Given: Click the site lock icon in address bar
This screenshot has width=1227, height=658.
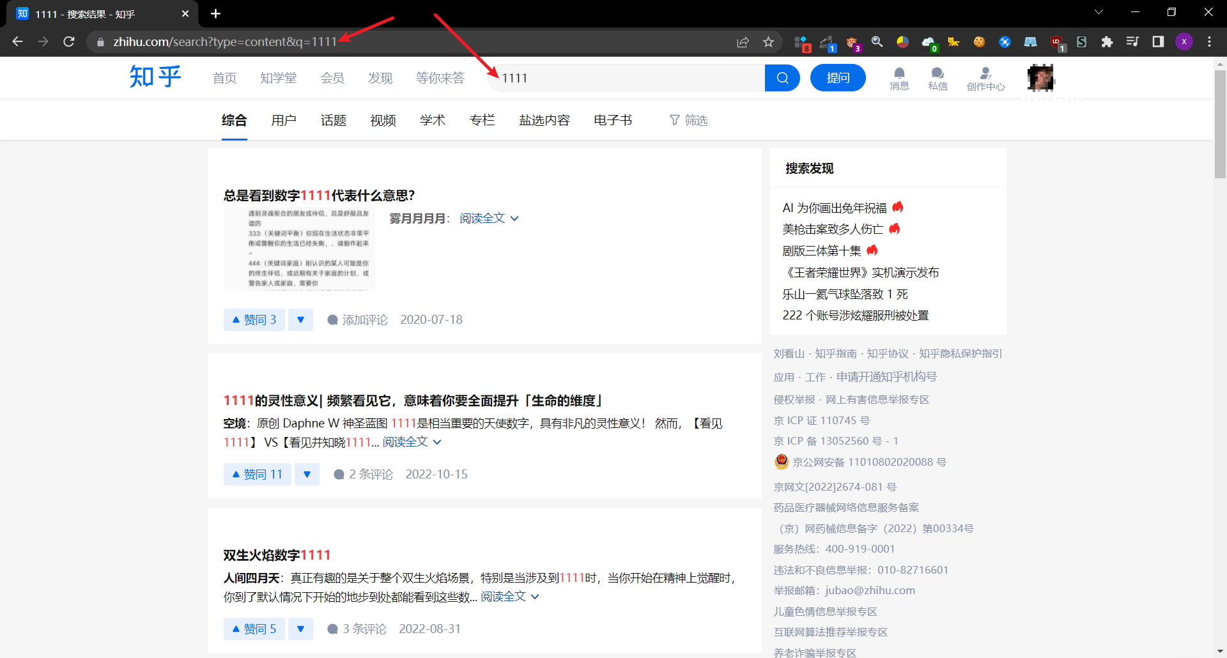Looking at the screenshot, I should (x=100, y=42).
